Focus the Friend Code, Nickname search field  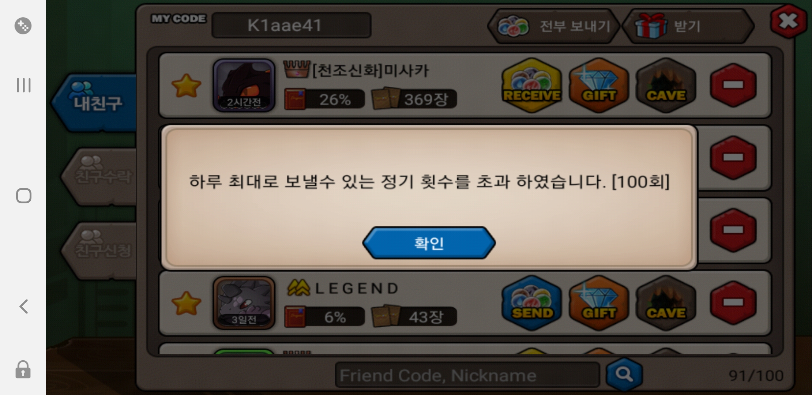click(467, 375)
